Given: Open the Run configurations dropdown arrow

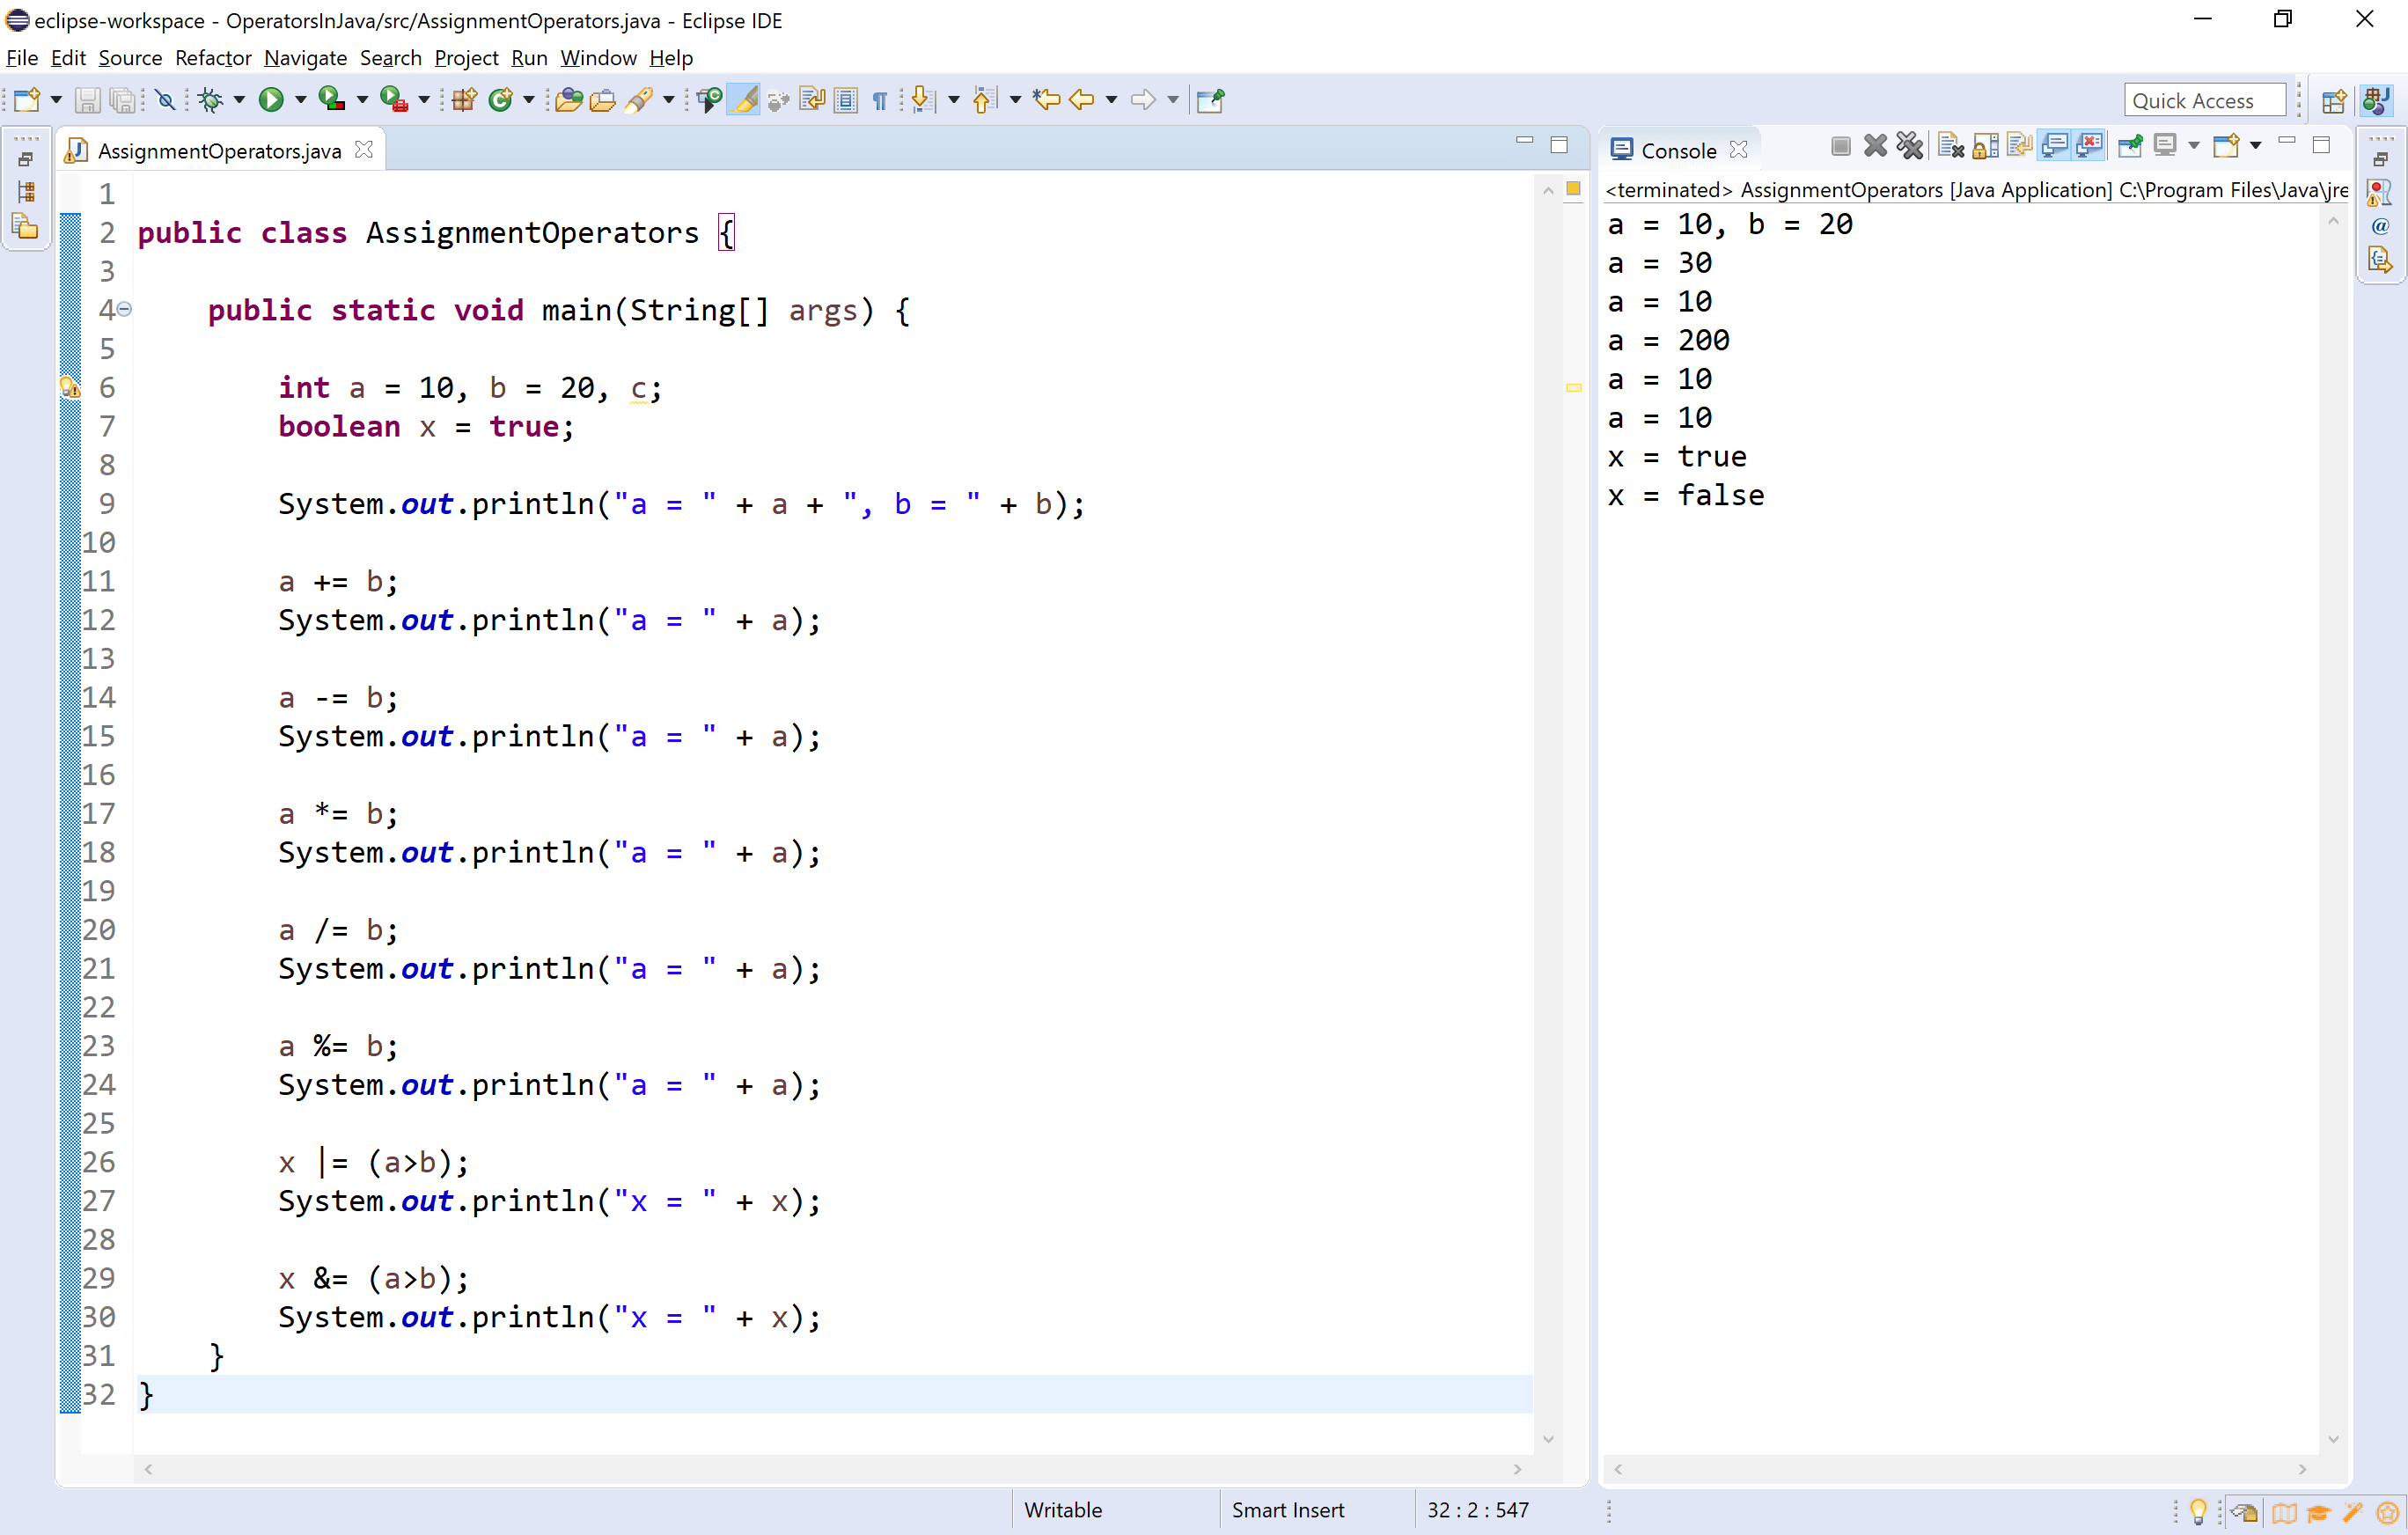Looking at the screenshot, I should click(301, 99).
